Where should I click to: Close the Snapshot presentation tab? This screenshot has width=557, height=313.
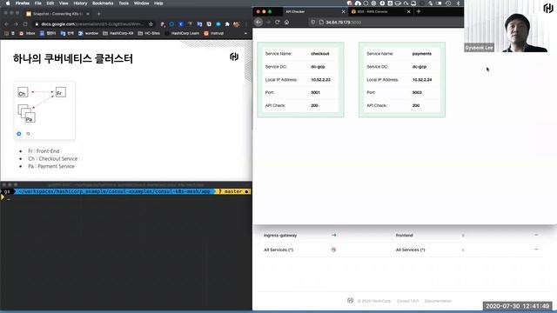tap(88, 14)
